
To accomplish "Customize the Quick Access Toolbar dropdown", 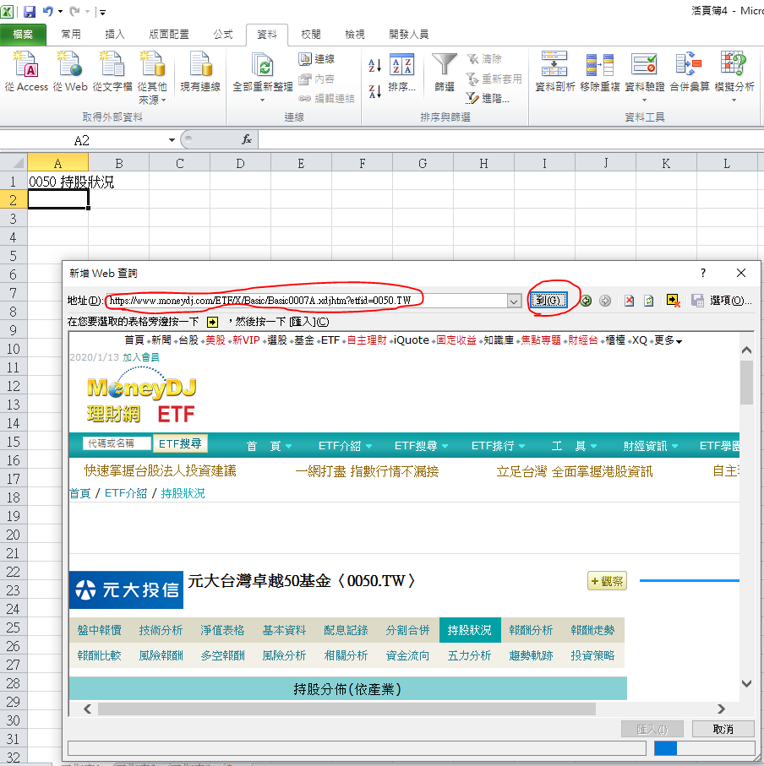I will click(x=102, y=12).
